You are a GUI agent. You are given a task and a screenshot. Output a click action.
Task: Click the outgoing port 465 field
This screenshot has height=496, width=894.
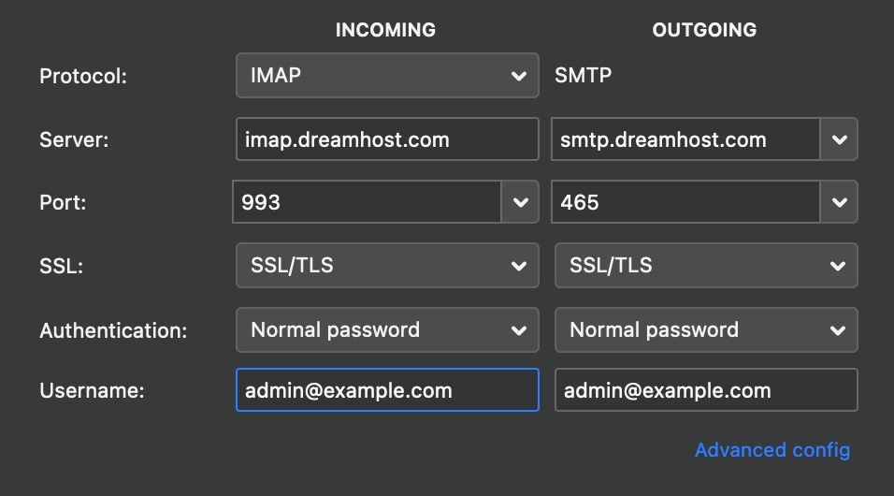point(685,202)
